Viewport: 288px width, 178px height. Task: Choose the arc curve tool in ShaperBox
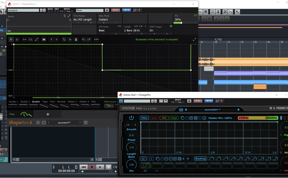pos(31,40)
